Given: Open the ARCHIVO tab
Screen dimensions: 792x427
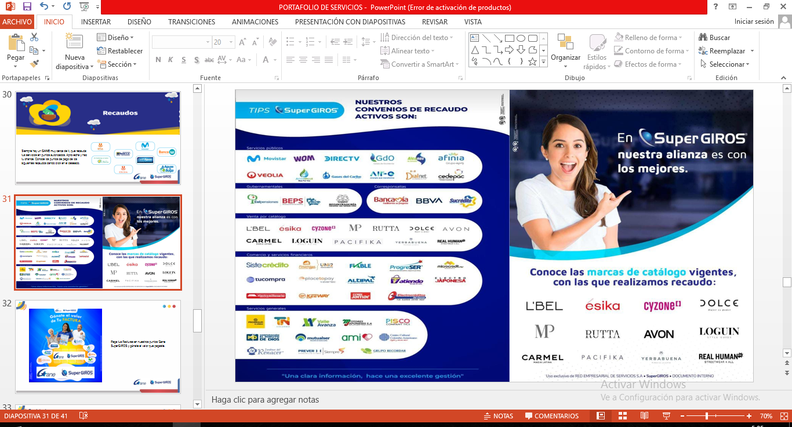Looking at the screenshot, I should (x=17, y=22).
